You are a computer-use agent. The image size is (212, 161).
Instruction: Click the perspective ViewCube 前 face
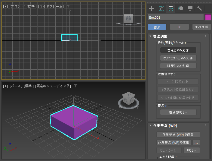tap(131, 100)
